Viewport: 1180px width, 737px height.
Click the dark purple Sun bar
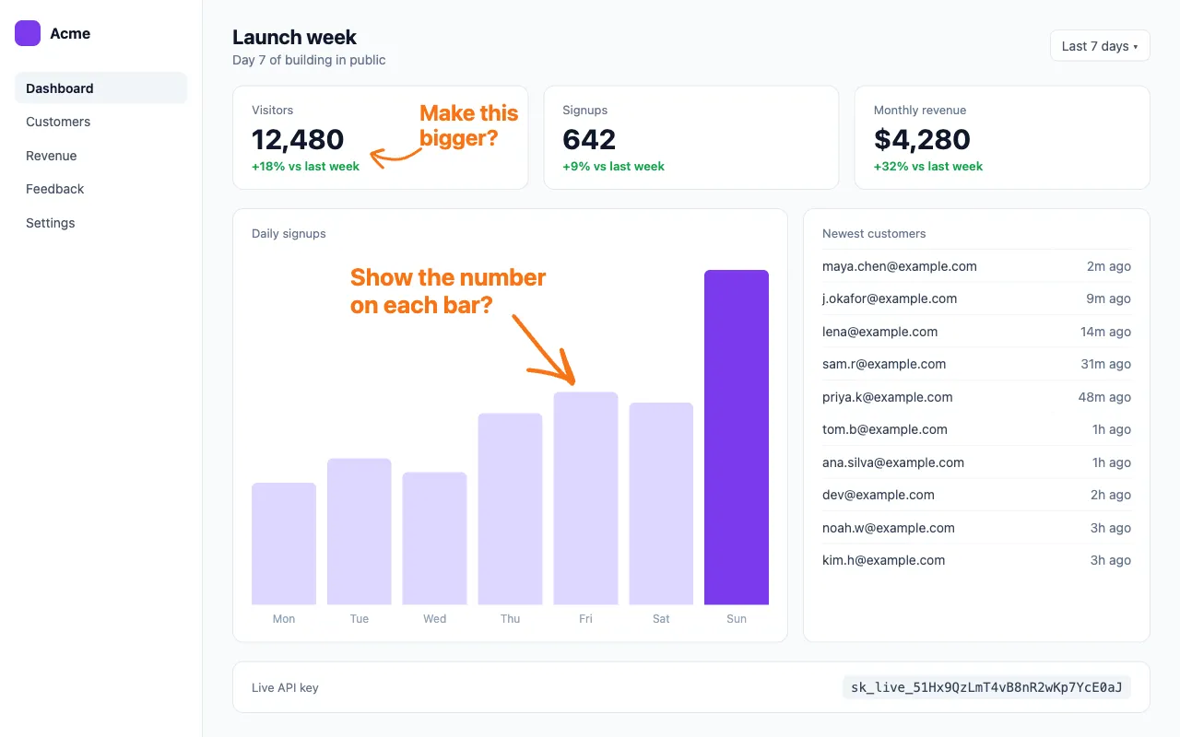pos(737,438)
